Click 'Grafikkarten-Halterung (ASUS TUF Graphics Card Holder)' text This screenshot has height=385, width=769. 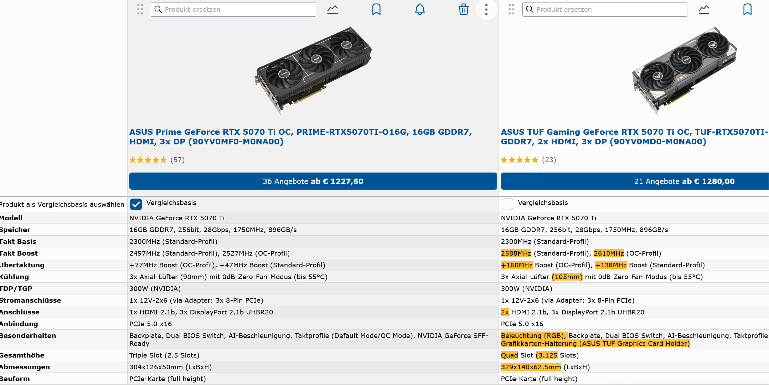[x=595, y=343]
